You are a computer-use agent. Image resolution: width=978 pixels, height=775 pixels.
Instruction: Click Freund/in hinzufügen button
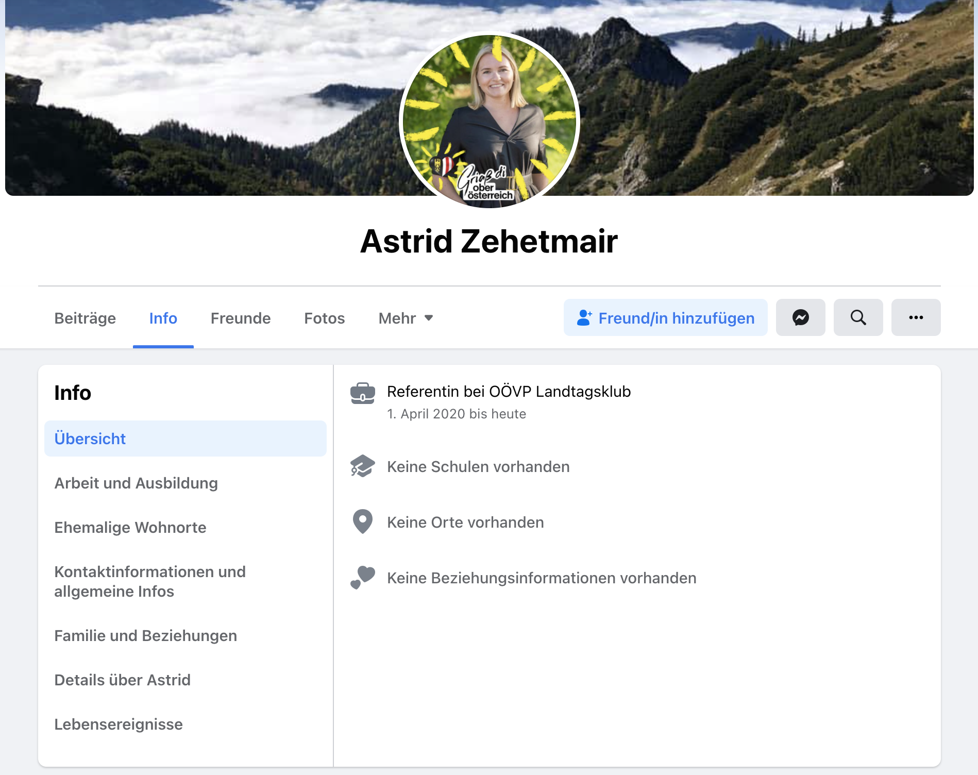[666, 317]
